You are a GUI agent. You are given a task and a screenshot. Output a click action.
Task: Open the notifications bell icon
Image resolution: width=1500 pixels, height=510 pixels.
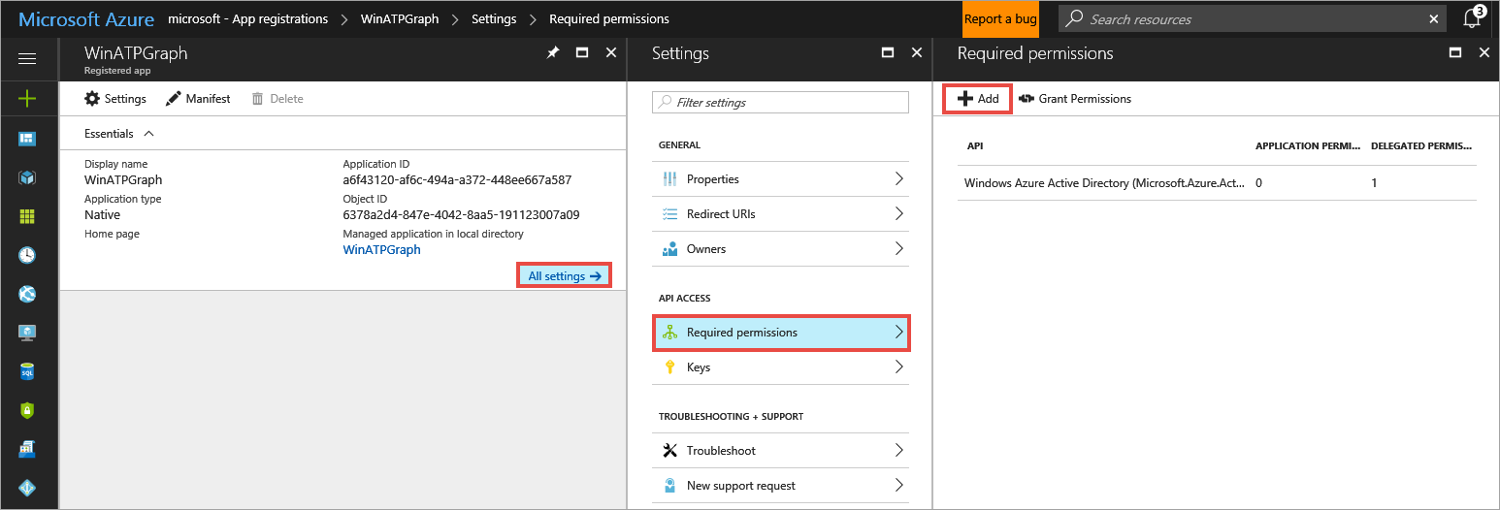pos(1472,19)
